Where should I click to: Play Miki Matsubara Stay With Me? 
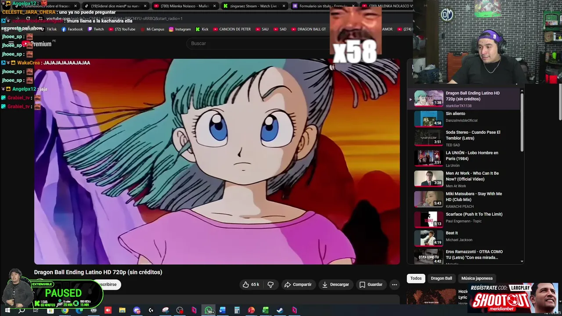(x=463, y=199)
